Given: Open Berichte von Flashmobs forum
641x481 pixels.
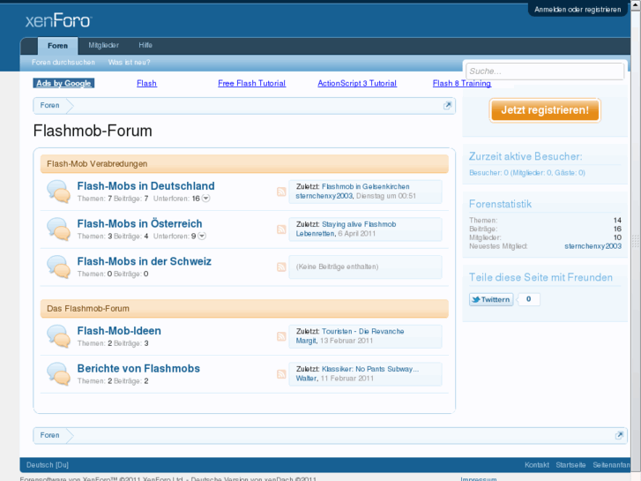Looking at the screenshot, I should (138, 369).
